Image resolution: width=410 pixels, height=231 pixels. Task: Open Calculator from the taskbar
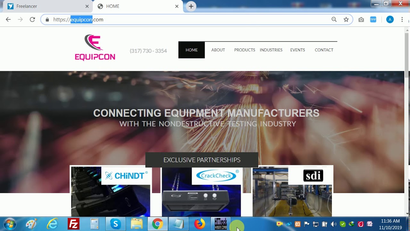pos(94,224)
